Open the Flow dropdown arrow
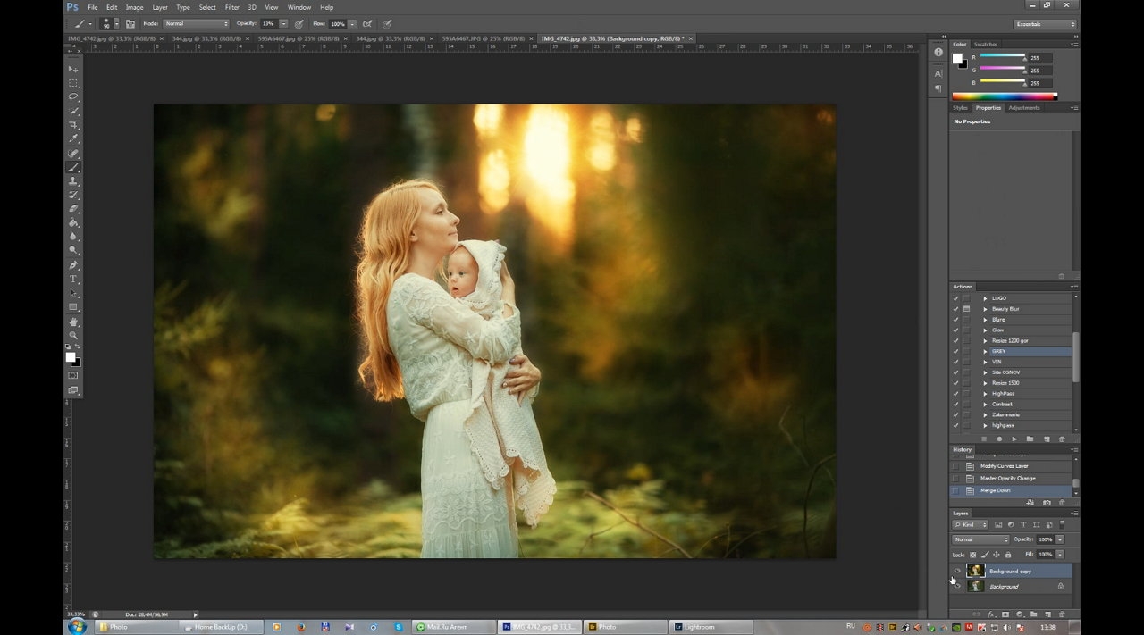Viewport: 1144px width, 635px height. [x=352, y=24]
